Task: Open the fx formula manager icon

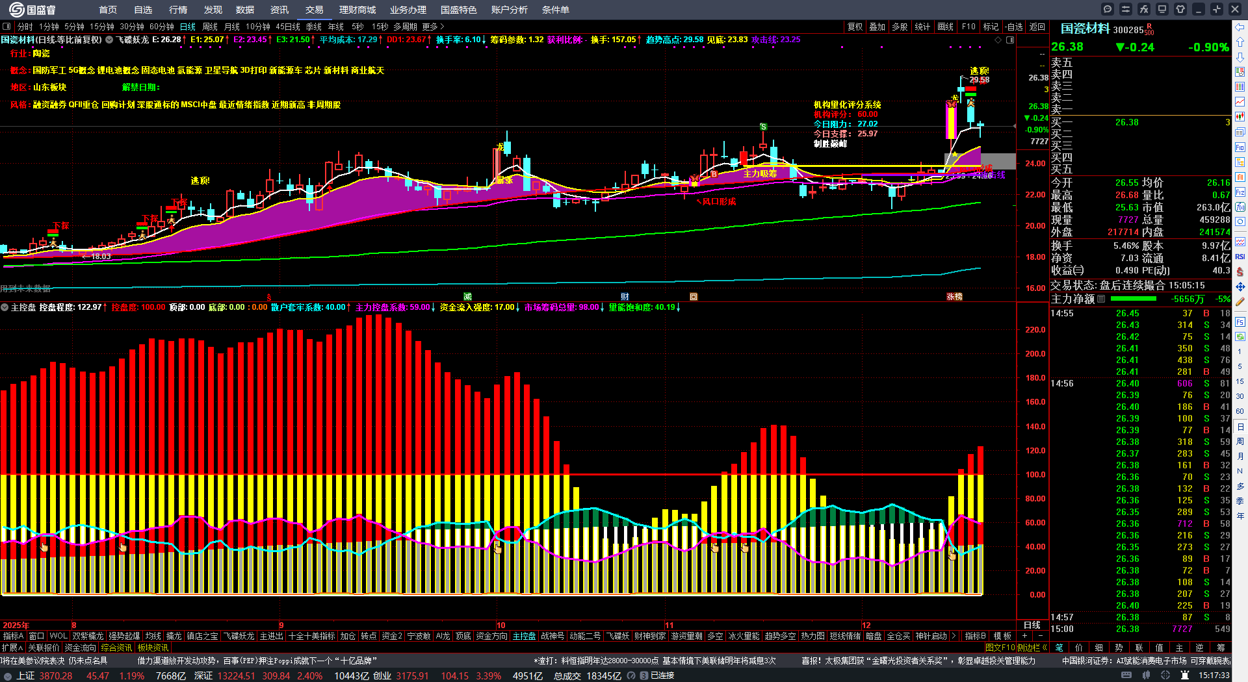Action: 1144,9
